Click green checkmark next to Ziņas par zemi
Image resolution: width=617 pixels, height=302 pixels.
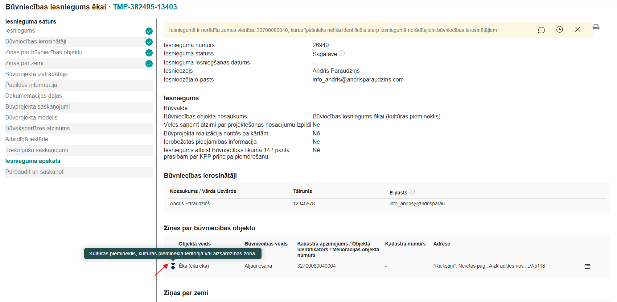point(149,64)
